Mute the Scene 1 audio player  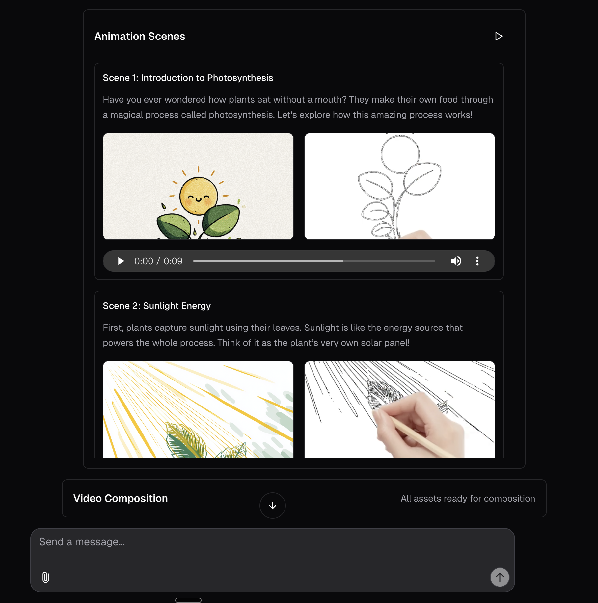(456, 261)
